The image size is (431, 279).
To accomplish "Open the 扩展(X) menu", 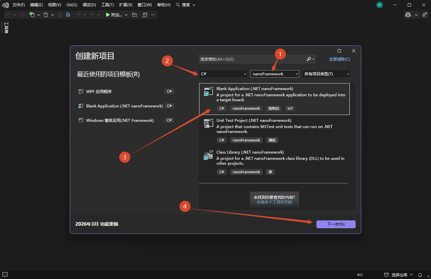I will 126,5.
